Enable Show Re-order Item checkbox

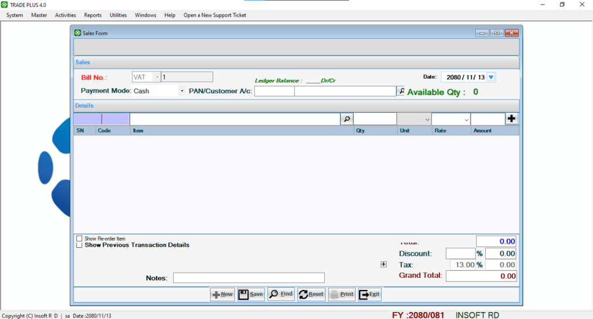(79, 239)
